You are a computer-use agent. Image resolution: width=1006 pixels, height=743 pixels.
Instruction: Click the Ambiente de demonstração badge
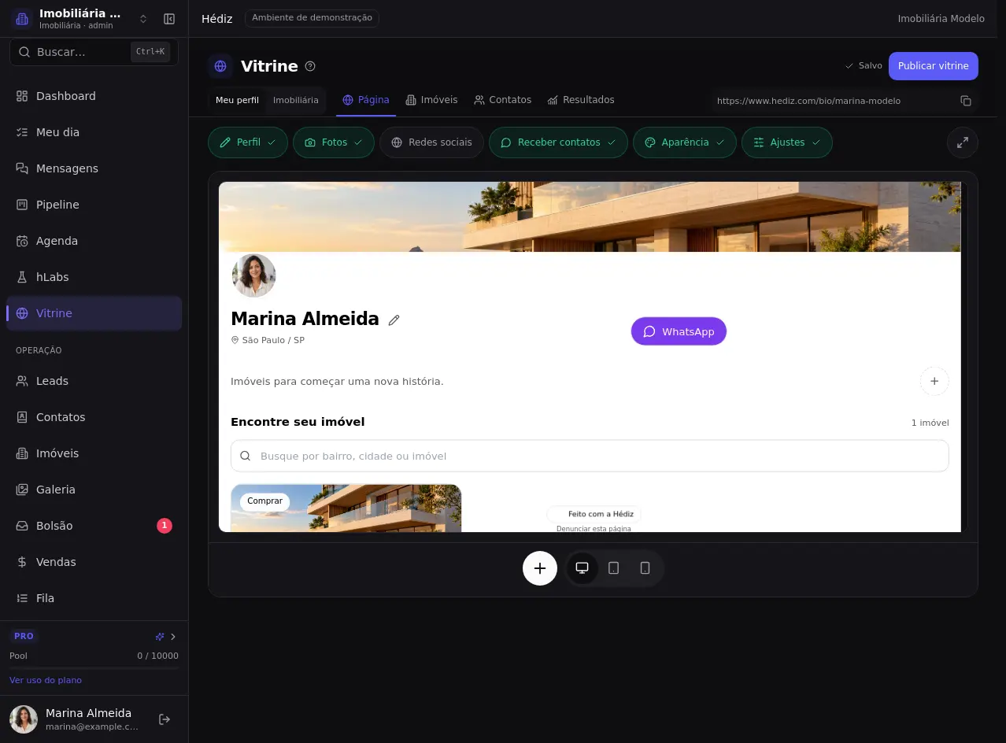[312, 18]
